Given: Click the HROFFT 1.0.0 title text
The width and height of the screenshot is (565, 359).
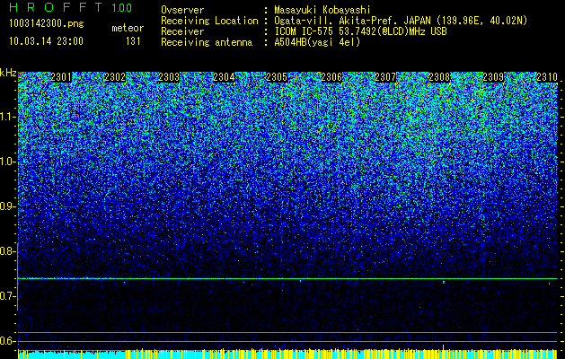Looking at the screenshot, I should [x=70, y=7].
